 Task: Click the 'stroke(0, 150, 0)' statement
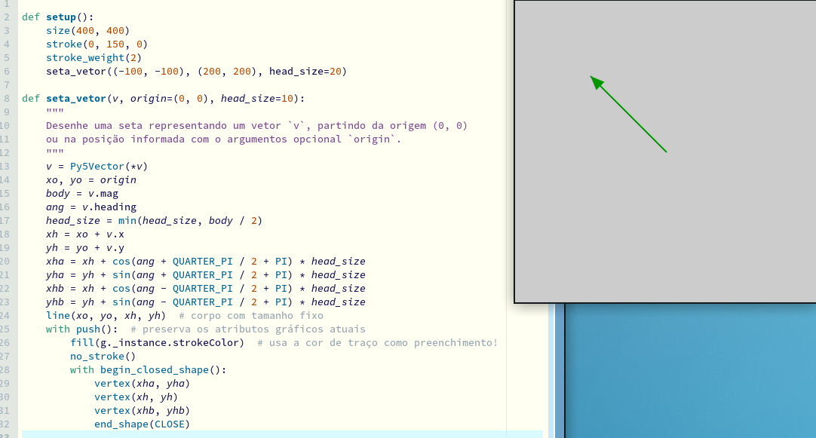coord(97,44)
